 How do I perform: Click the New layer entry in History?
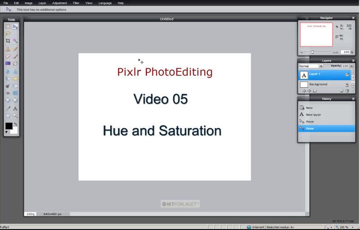(326, 115)
